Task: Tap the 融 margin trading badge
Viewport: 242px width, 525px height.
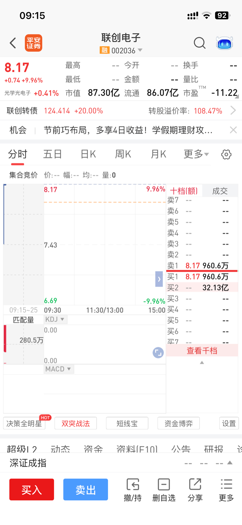Action: tap(104, 50)
